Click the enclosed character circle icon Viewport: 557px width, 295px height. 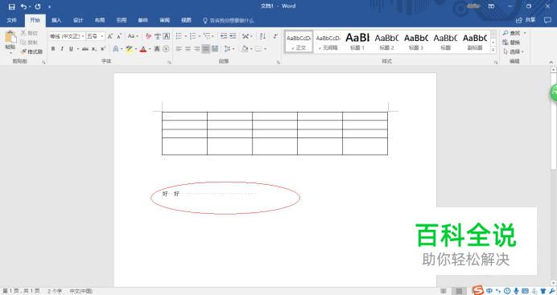tap(166, 49)
